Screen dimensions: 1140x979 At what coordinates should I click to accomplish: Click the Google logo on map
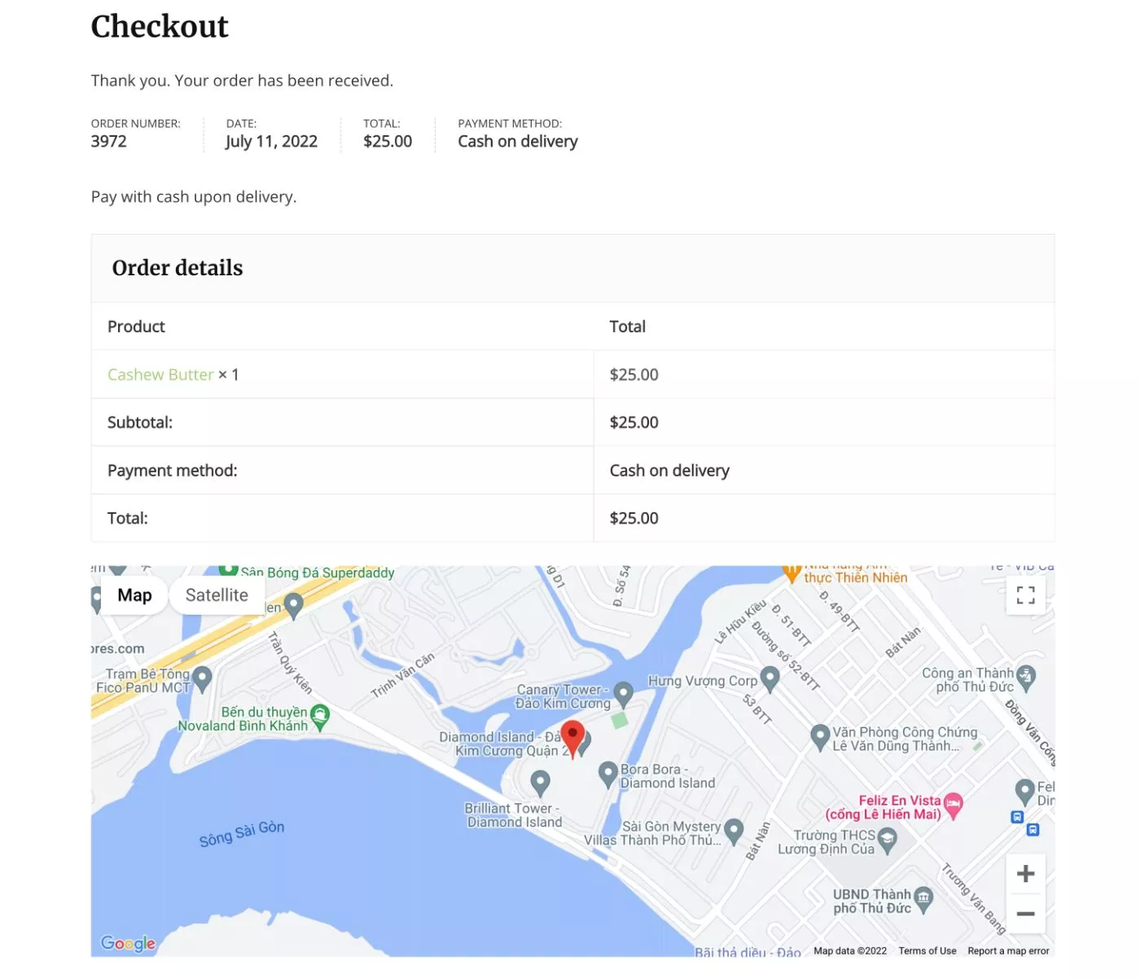128,943
